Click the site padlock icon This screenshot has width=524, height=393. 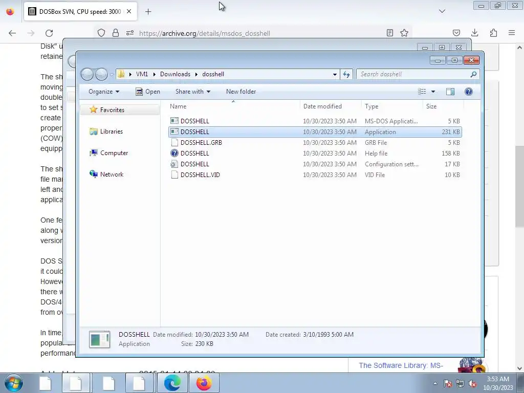click(x=116, y=33)
